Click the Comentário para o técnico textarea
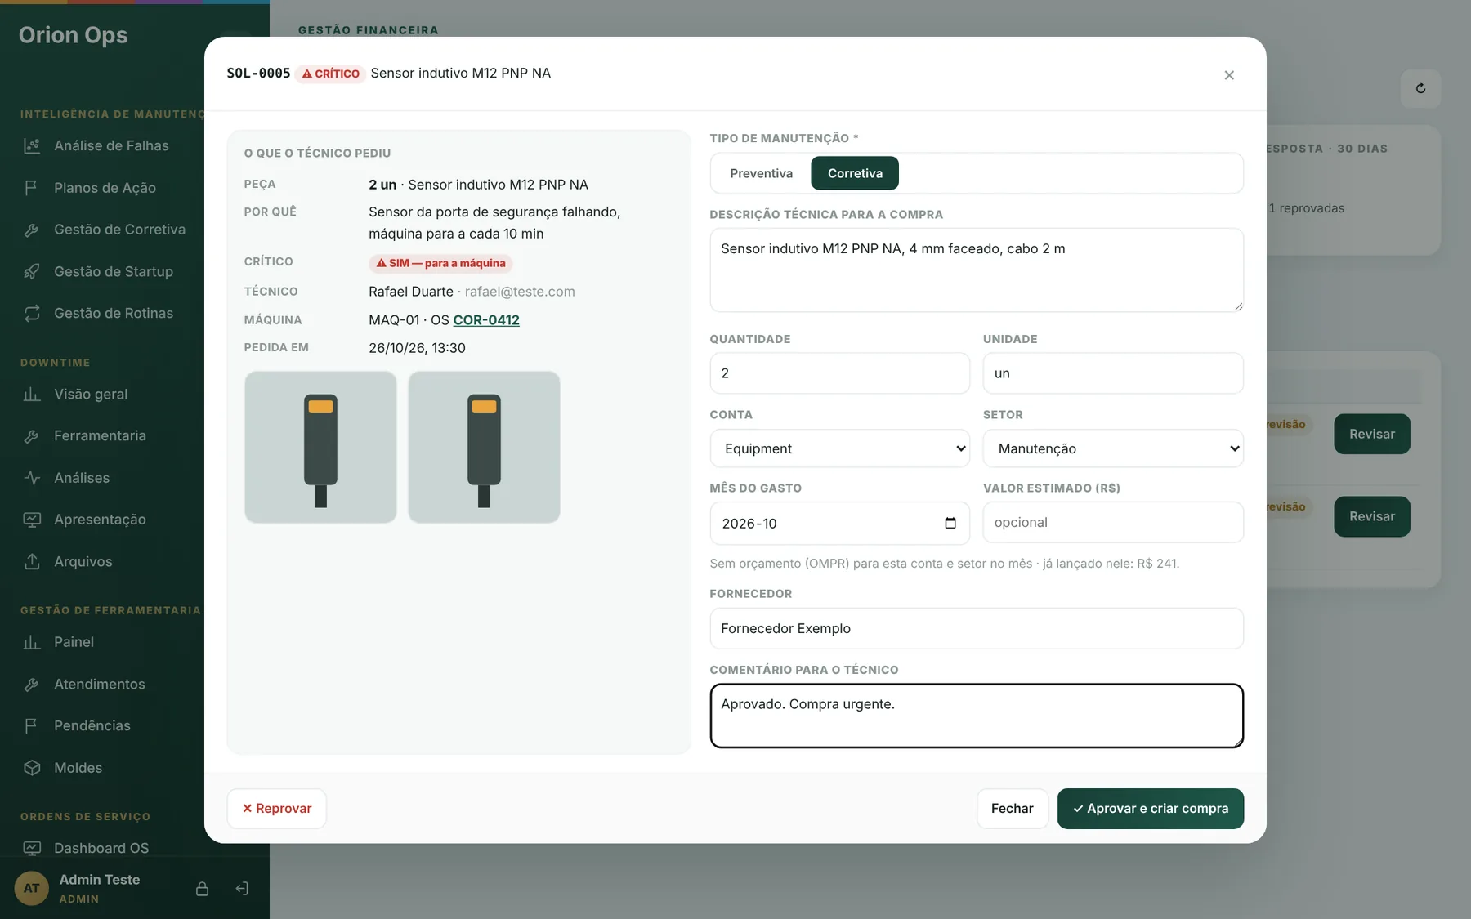 tap(977, 716)
